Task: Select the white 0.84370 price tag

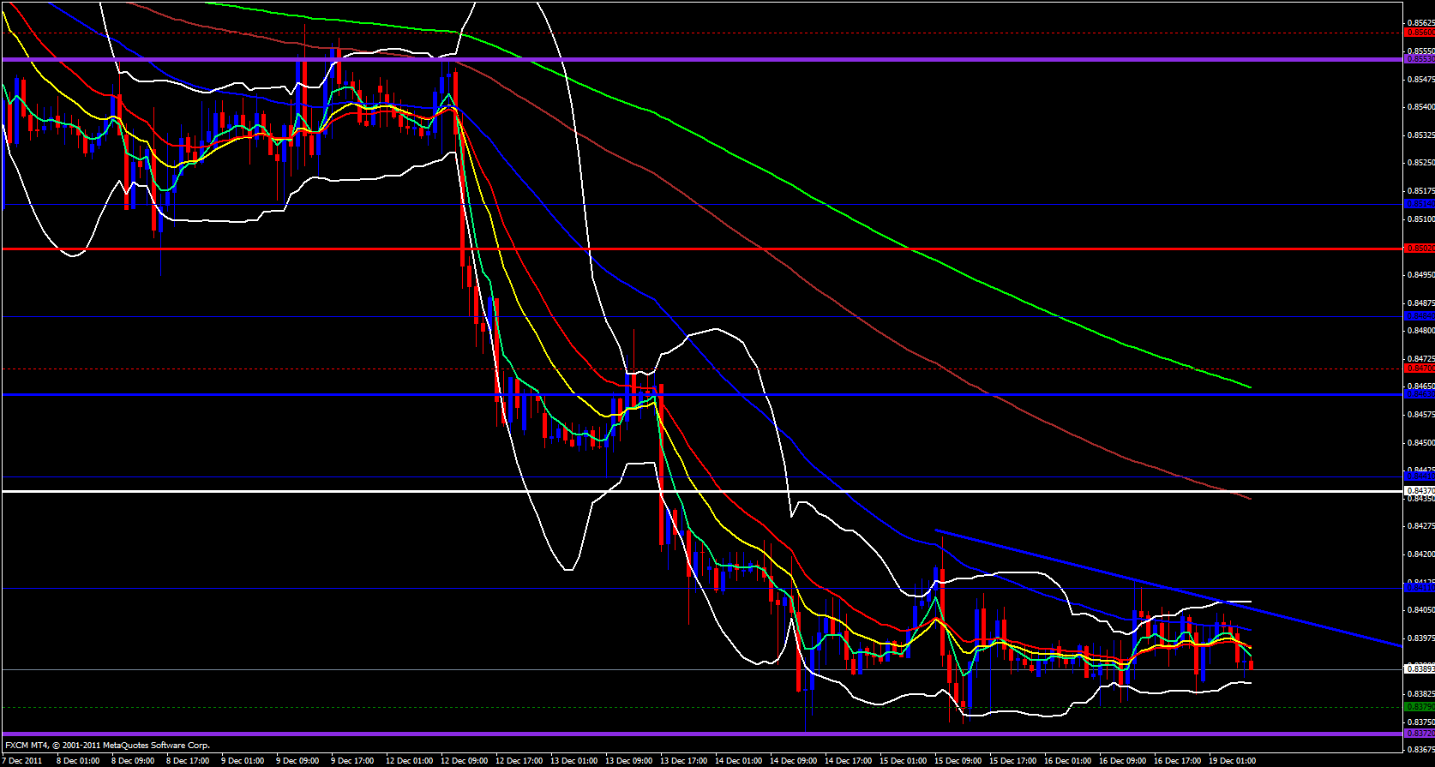Action: pyautogui.click(x=1419, y=491)
